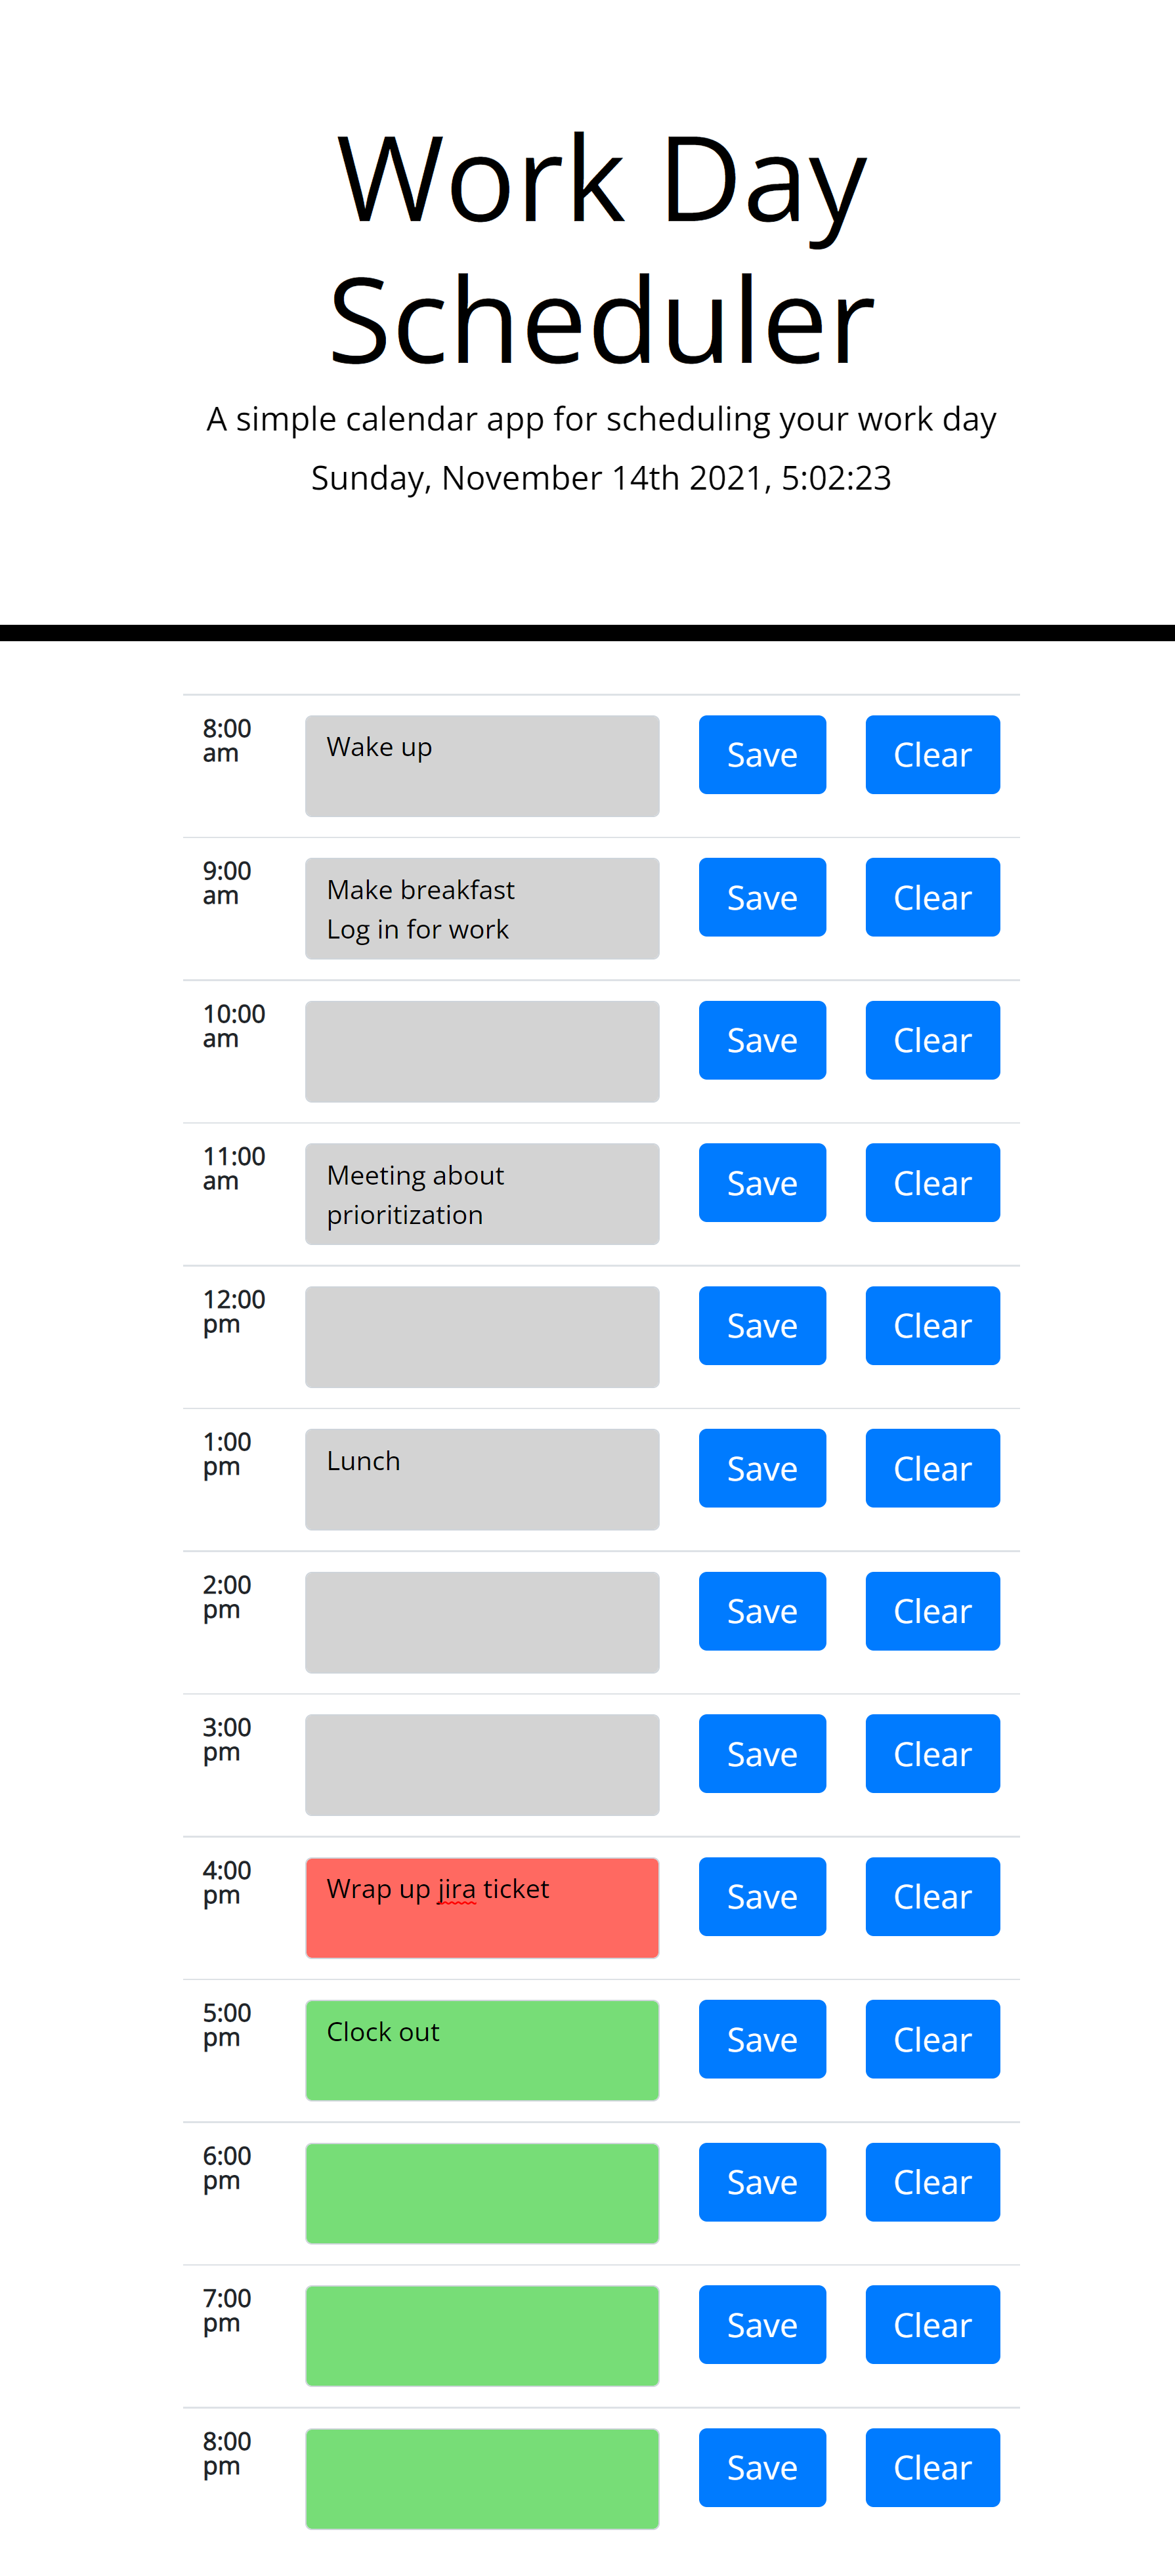Save the 9:00 am breakfast entry
Viewport: 1175px width, 2576px height.
point(761,897)
